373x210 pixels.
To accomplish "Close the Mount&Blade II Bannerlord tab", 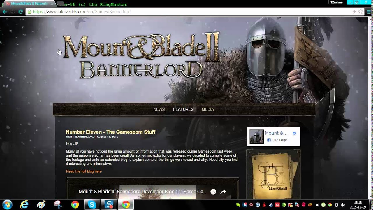I will pos(52,4).
